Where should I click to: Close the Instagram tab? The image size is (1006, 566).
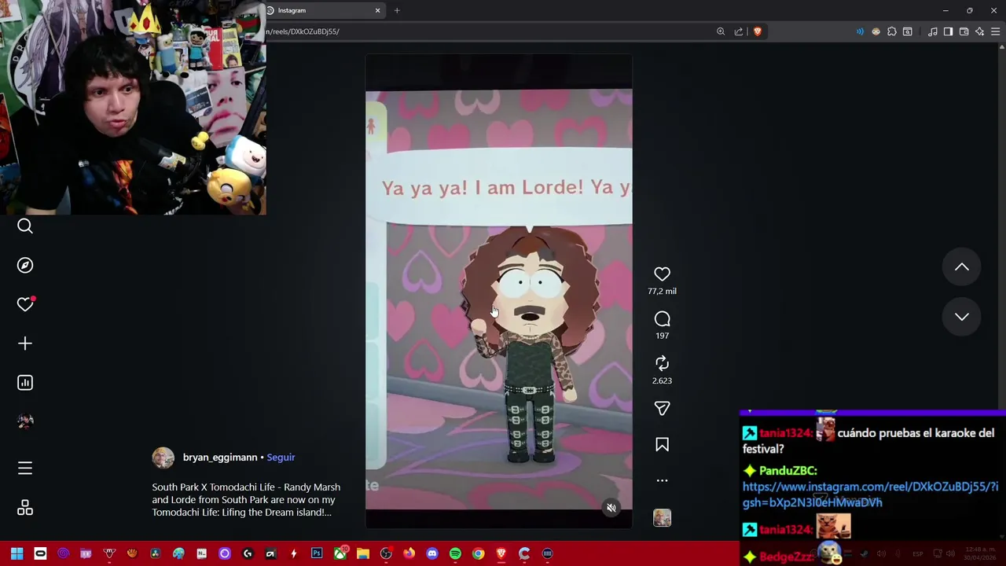[x=377, y=10]
